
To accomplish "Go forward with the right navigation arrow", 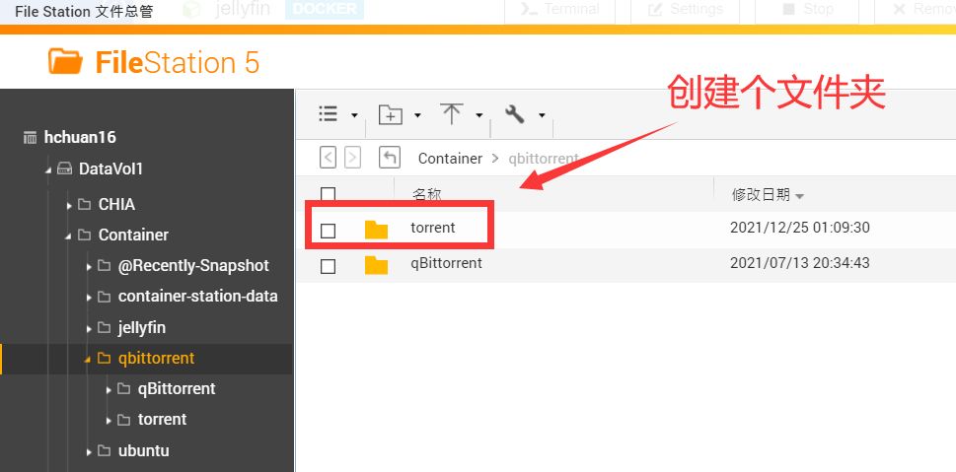I will (x=352, y=158).
